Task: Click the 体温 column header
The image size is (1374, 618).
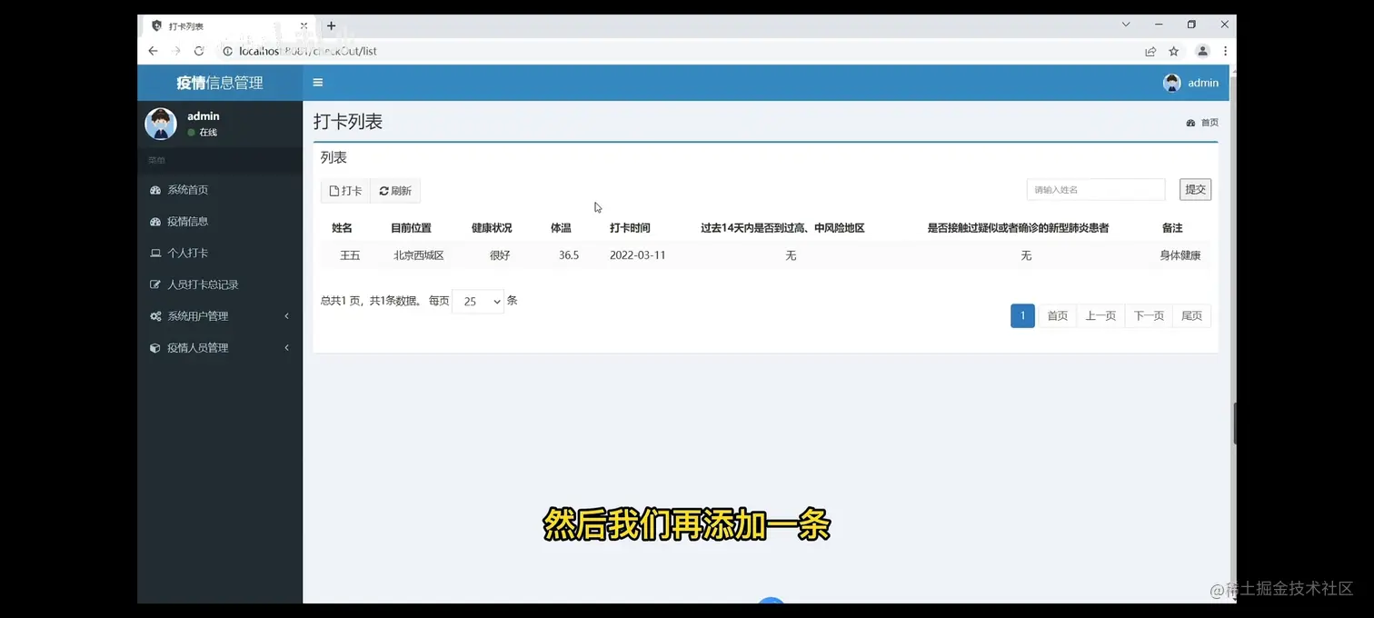Action: [561, 228]
